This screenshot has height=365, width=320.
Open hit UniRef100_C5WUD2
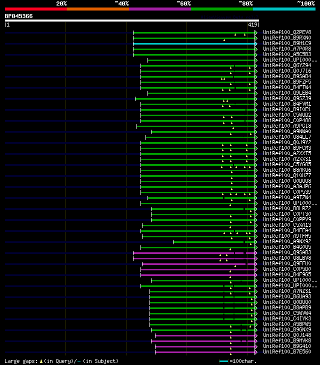(287, 115)
